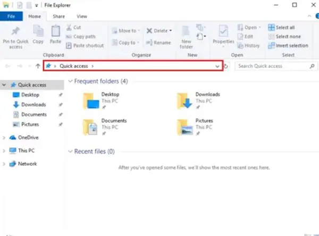Screen dimensions: 319x236
Task: Open the address bar recent locations arrow
Action: click(30, 66)
